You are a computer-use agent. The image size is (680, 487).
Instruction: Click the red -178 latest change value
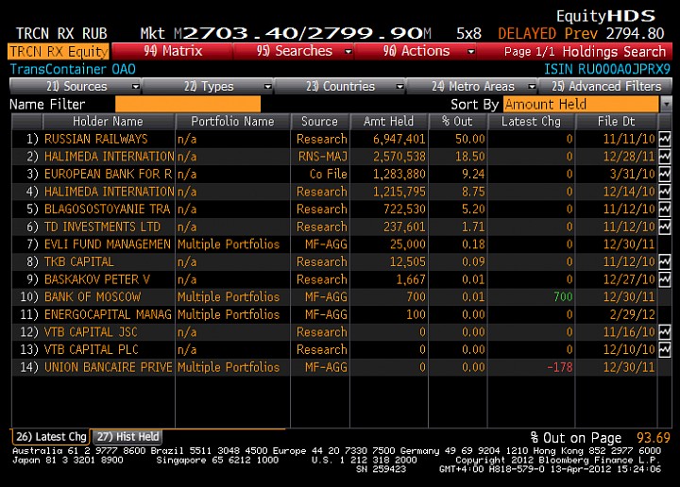560,367
